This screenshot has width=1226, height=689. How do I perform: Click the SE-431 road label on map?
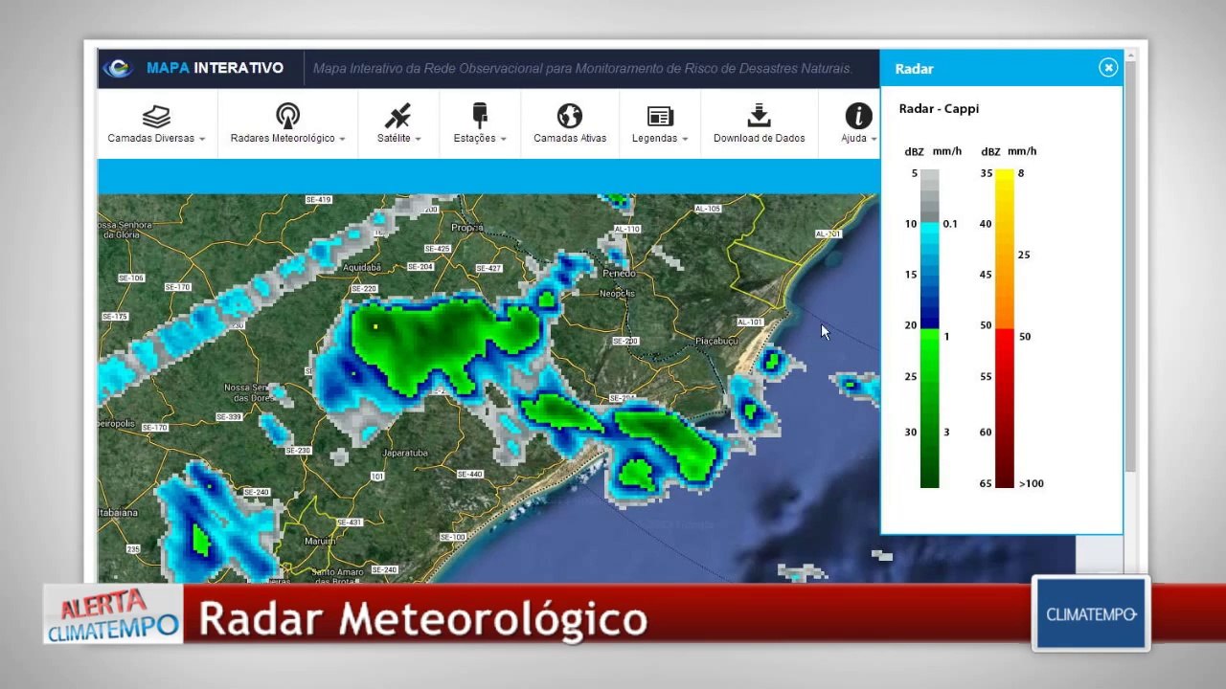click(349, 522)
